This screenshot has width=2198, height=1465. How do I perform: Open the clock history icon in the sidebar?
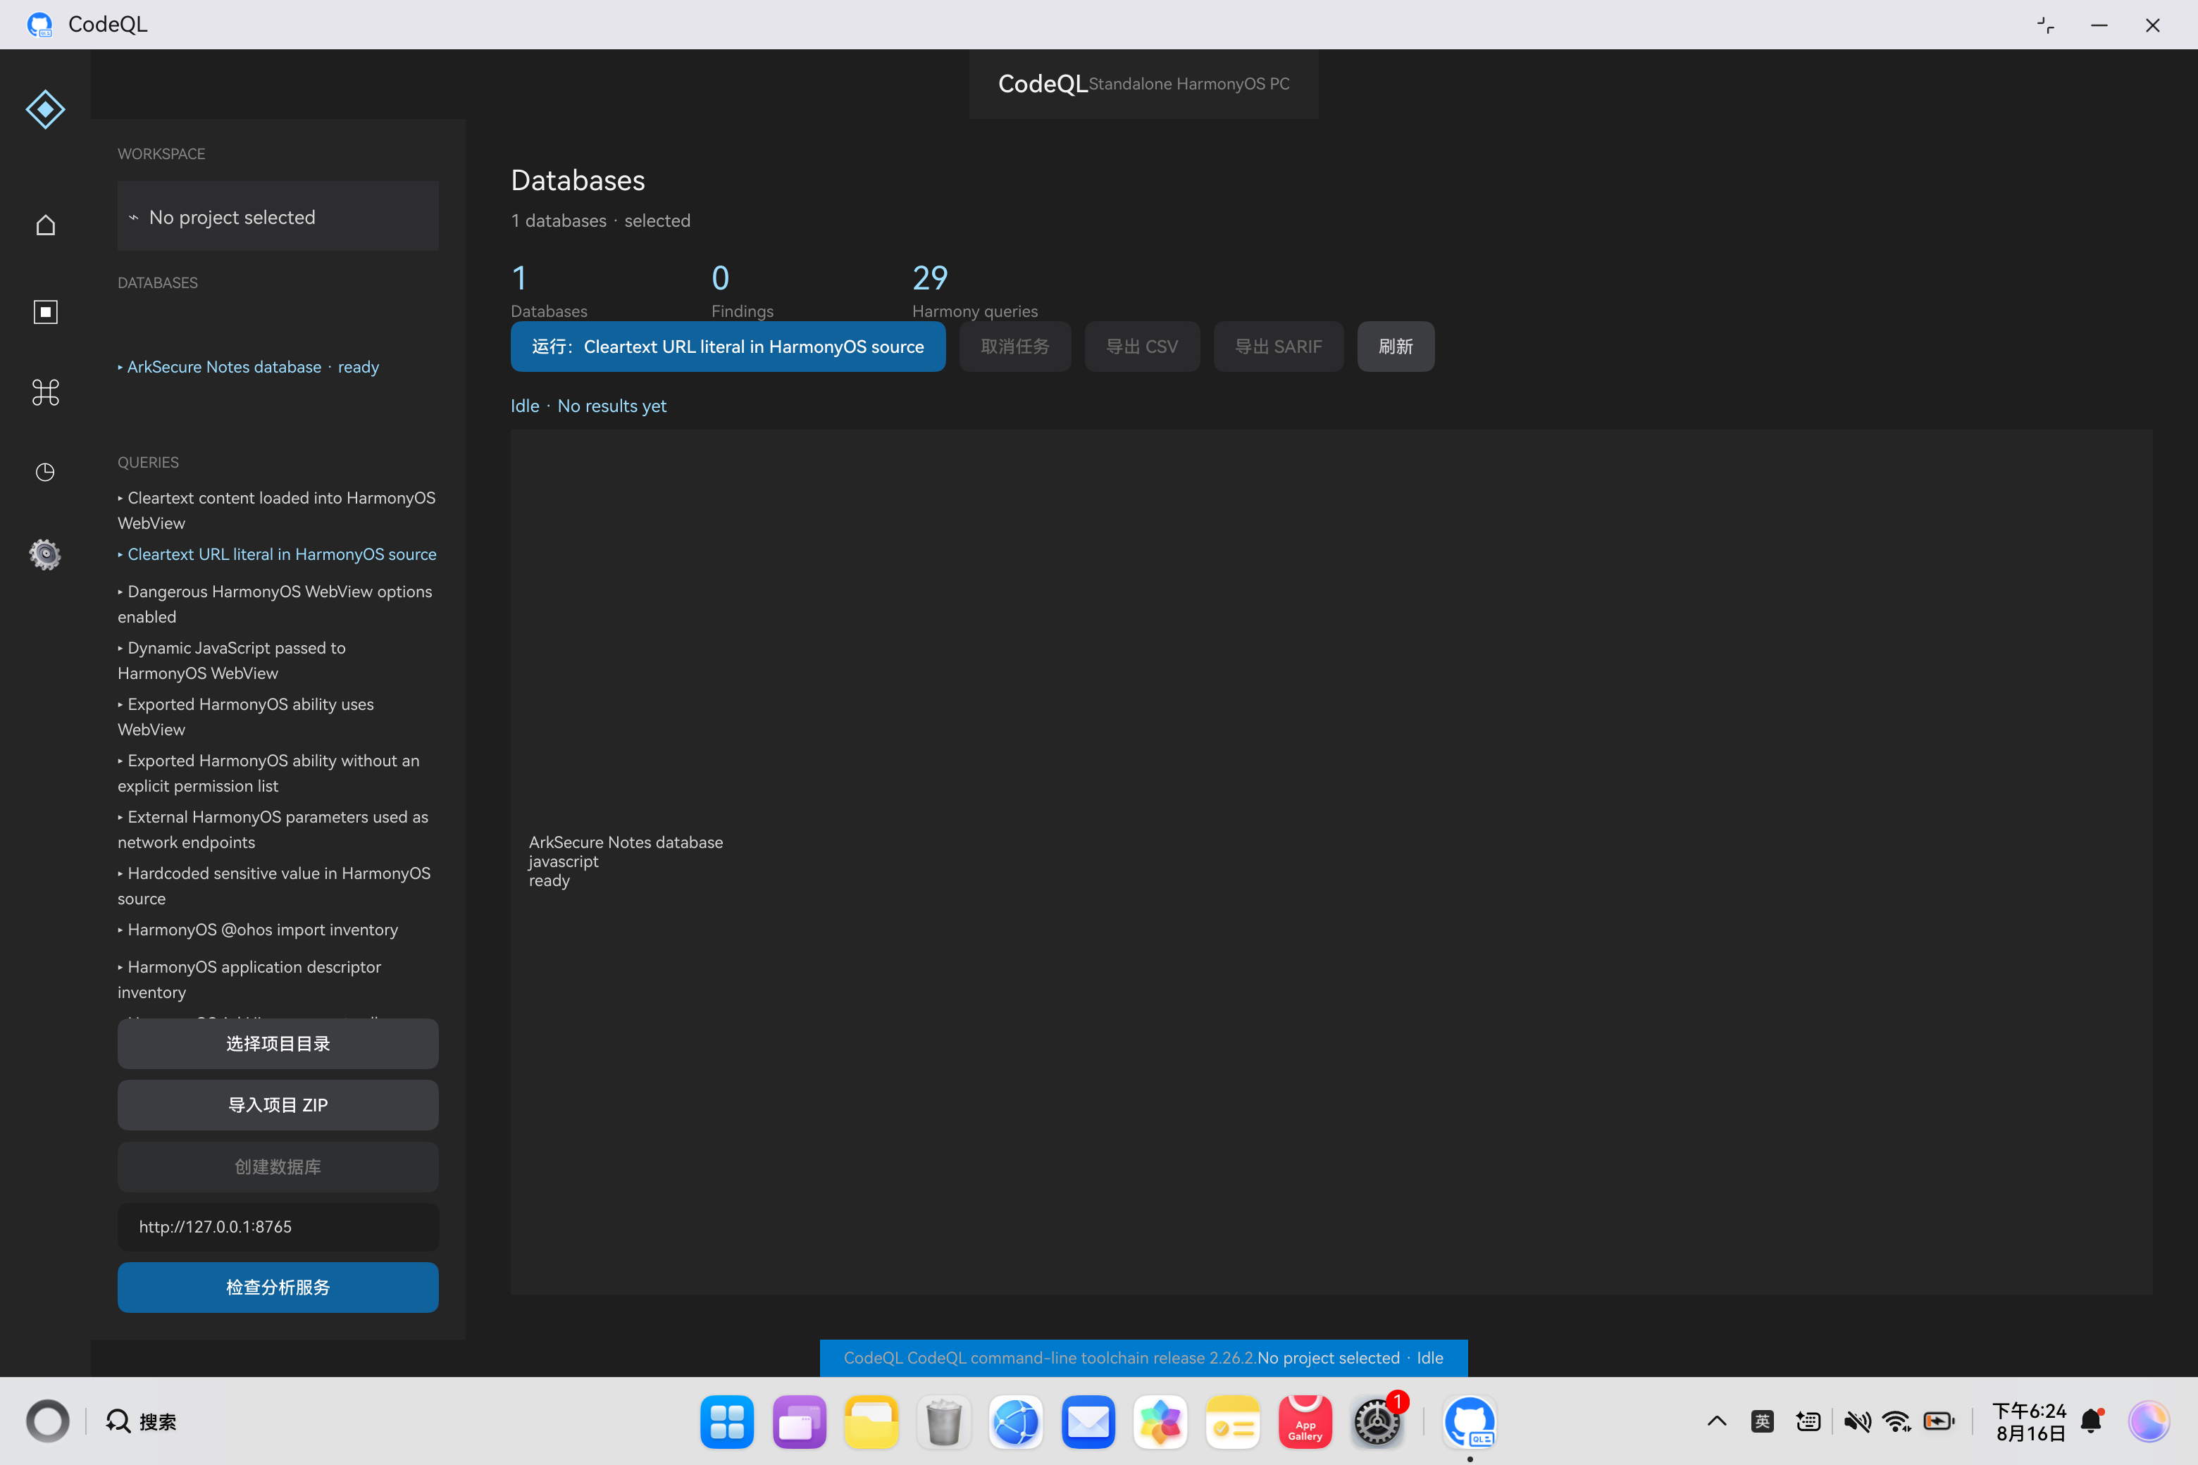point(45,472)
